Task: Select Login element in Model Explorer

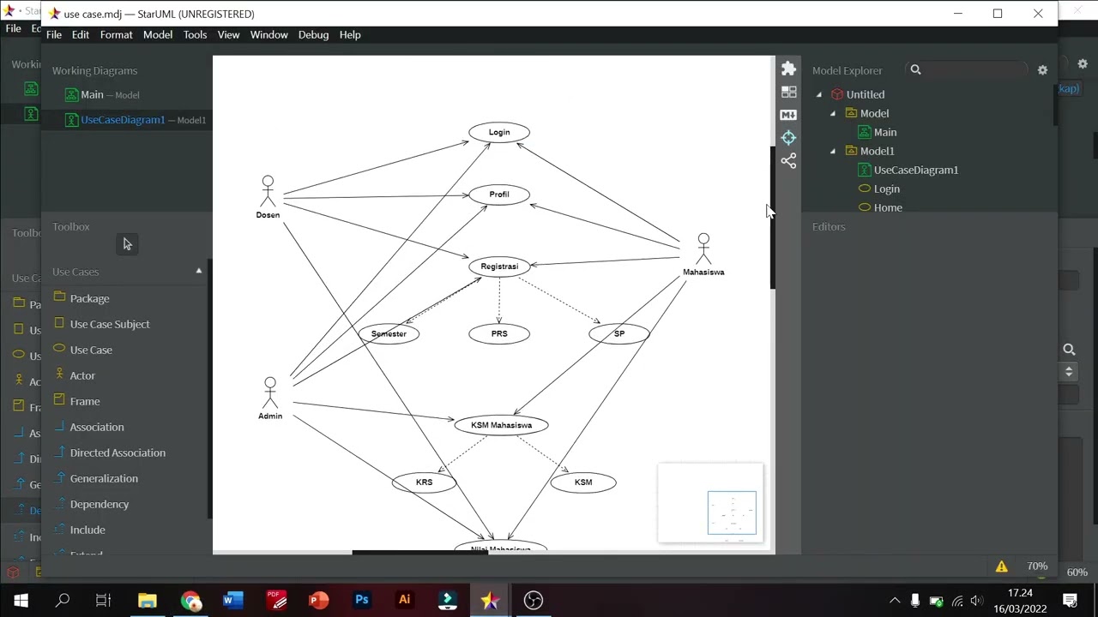Action: coord(886,189)
